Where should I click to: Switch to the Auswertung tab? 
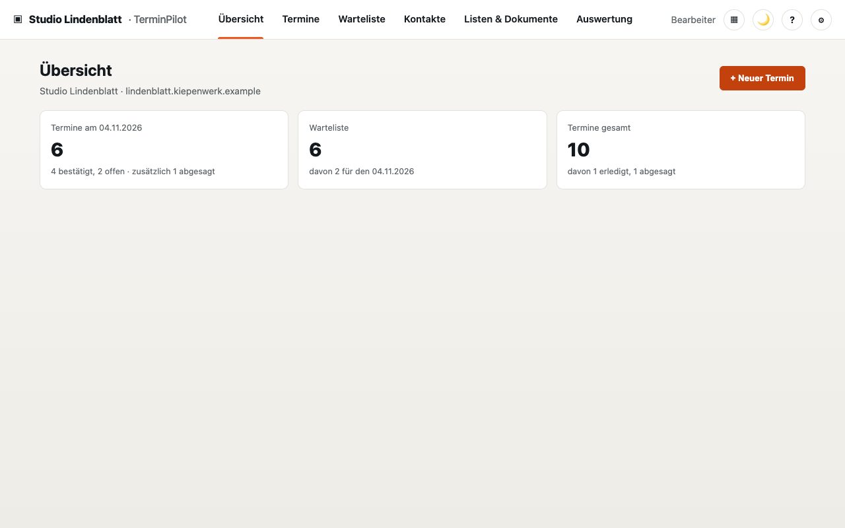[604, 19]
